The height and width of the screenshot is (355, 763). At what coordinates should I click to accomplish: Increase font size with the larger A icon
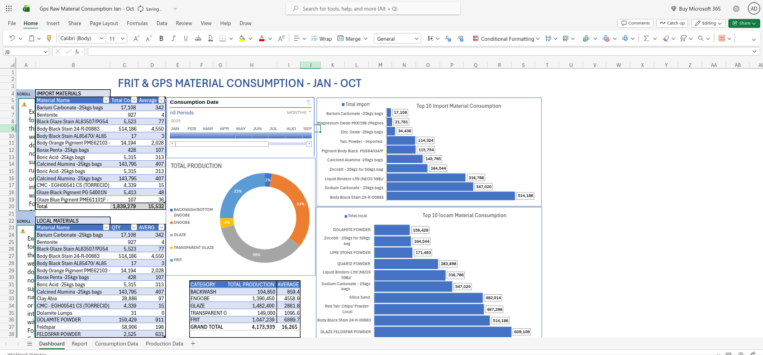pos(136,39)
